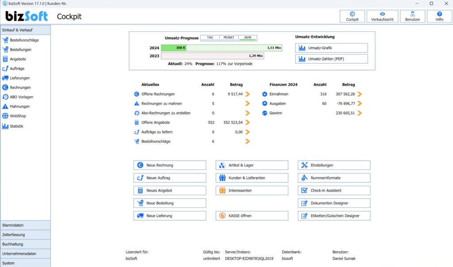Create a Neue Rechnung
This screenshot has width=453, height=267.
click(169, 165)
